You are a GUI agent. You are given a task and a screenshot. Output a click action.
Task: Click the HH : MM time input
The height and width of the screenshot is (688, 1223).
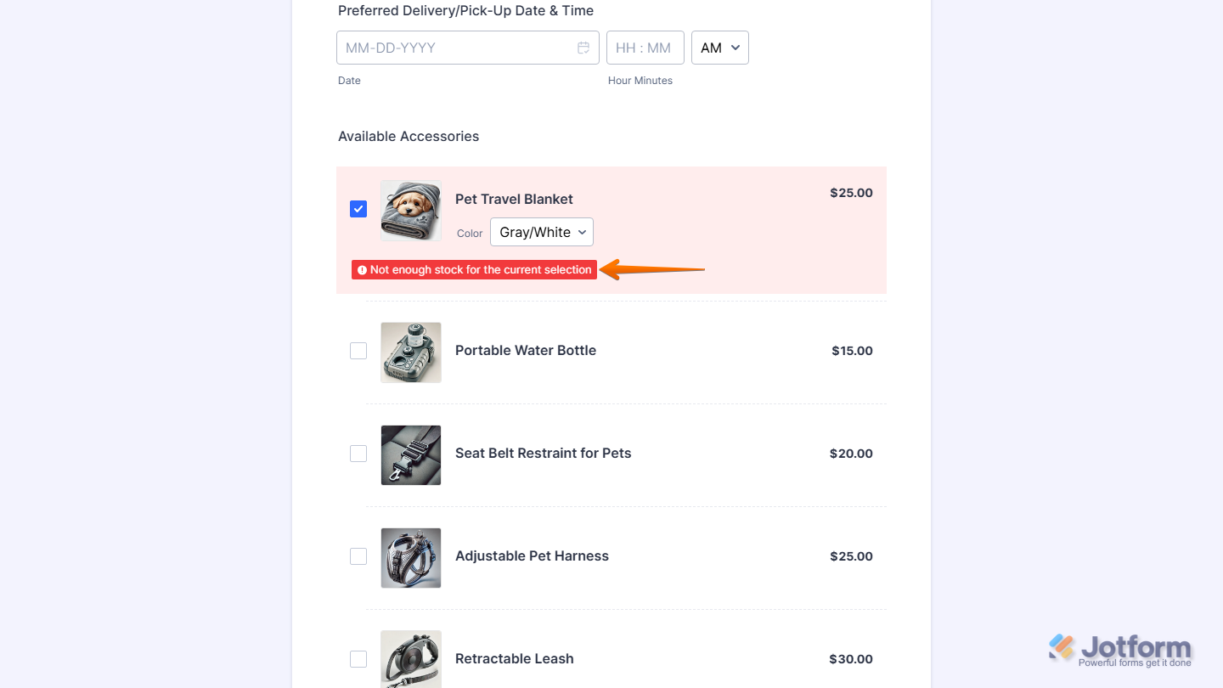tap(645, 48)
